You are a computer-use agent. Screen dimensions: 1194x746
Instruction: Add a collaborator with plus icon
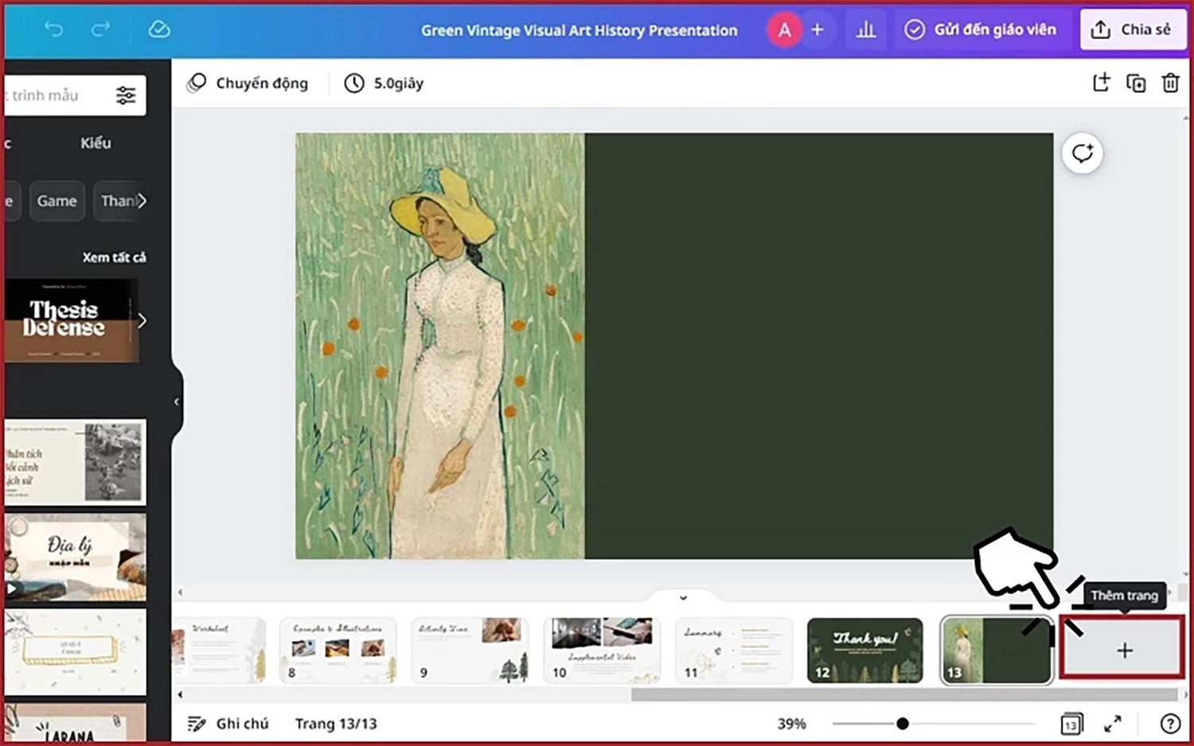(x=817, y=30)
